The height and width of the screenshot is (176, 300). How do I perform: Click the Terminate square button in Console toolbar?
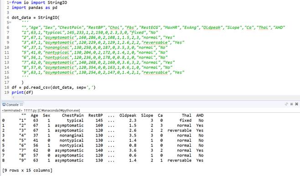click(x=292, y=104)
